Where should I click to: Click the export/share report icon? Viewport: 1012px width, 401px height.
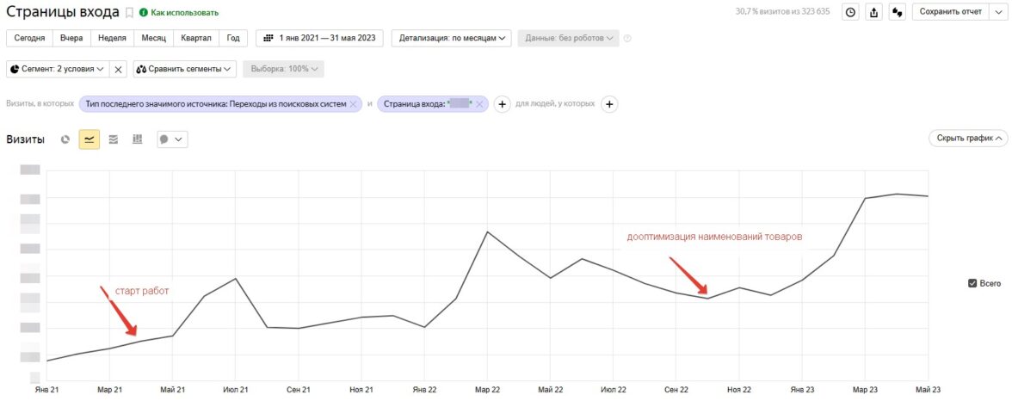874,12
